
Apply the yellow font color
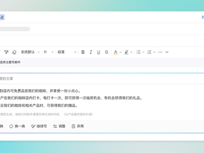[x=116, y=52]
